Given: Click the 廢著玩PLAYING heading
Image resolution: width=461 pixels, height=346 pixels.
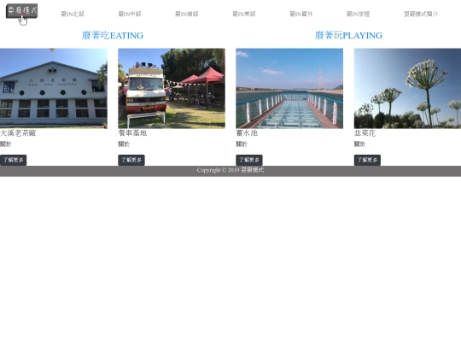Looking at the screenshot, I should pos(348,36).
